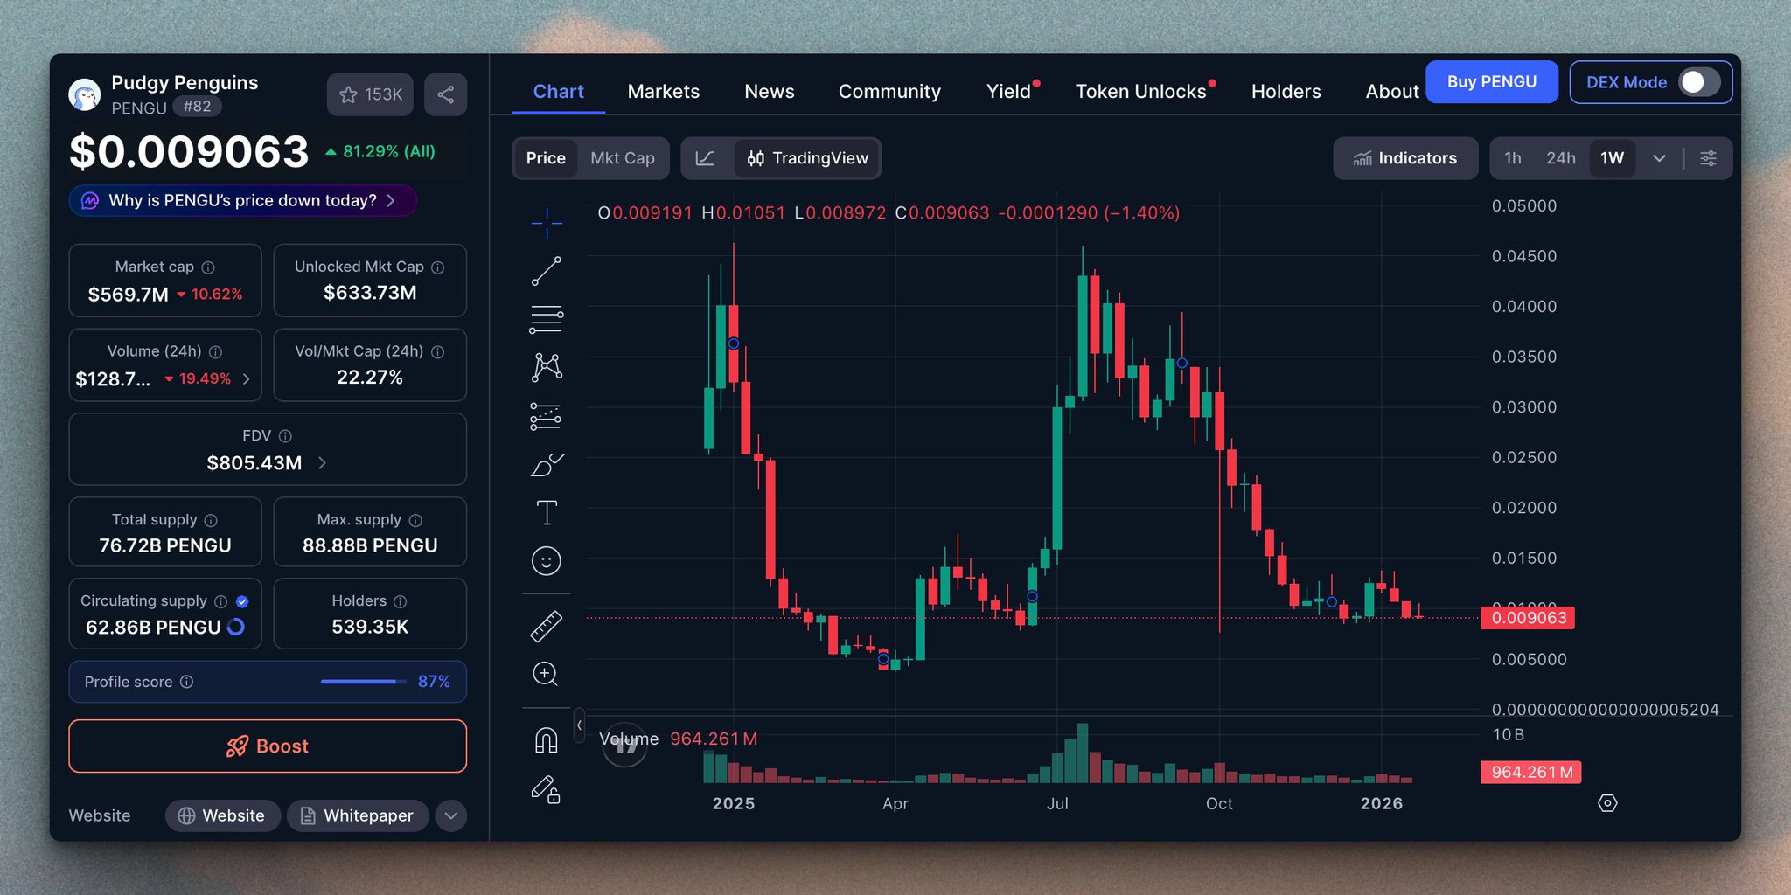Set chart interval to 1W
The width and height of the screenshot is (1791, 895).
(1613, 158)
